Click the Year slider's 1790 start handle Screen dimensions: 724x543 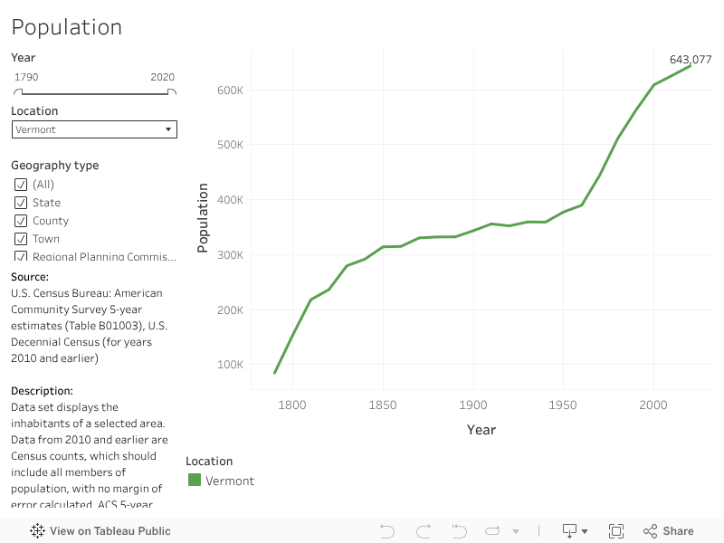tap(16, 92)
